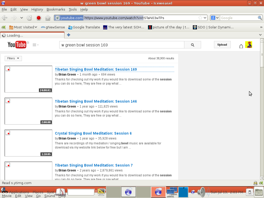This screenshot has width=264, height=198.
Task: Click the YouTube search text field
Action: 122,45
